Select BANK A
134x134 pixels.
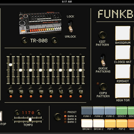point(70,116)
